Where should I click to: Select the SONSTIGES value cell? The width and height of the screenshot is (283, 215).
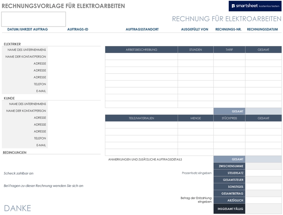click(263, 187)
